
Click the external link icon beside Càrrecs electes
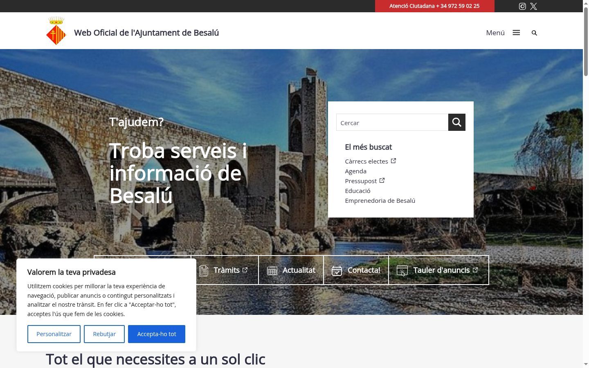point(393,161)
